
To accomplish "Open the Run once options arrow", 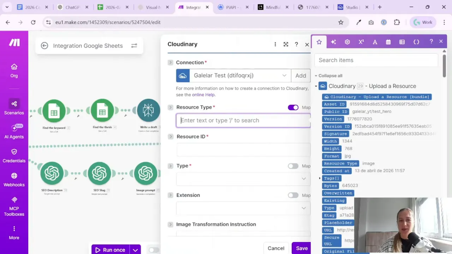I will (x=135, y=250).
